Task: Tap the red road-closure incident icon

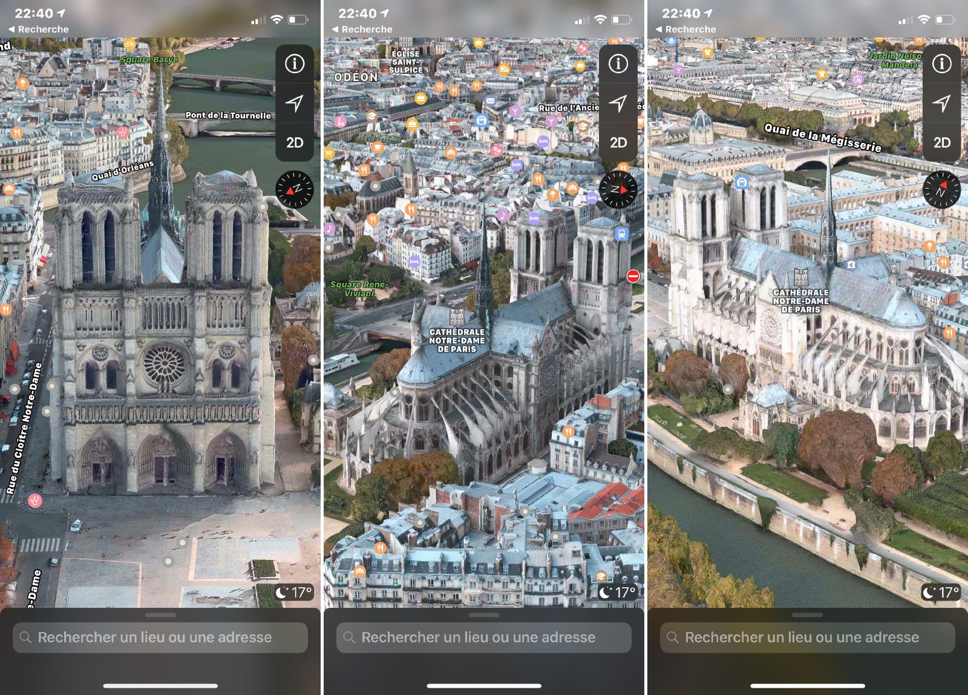Action: pos(633,275)
